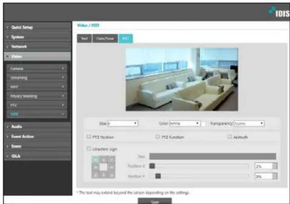Switch to the Date/Time tab
The width and height of the screenshot is (290, 204).
click(x=105, y=38)
